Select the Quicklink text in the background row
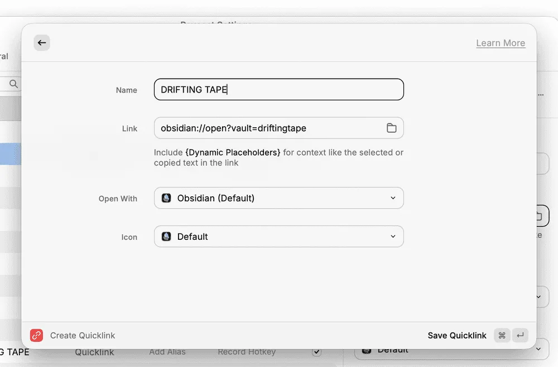This screenshot has width=558, height=367. coord(94,352)
